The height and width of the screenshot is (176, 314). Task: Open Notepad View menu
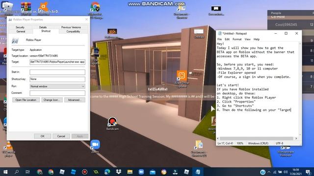pyautogui.click(x=247, y=39)
